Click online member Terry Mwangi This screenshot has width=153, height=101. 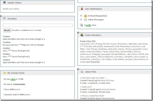click(96, 44)
